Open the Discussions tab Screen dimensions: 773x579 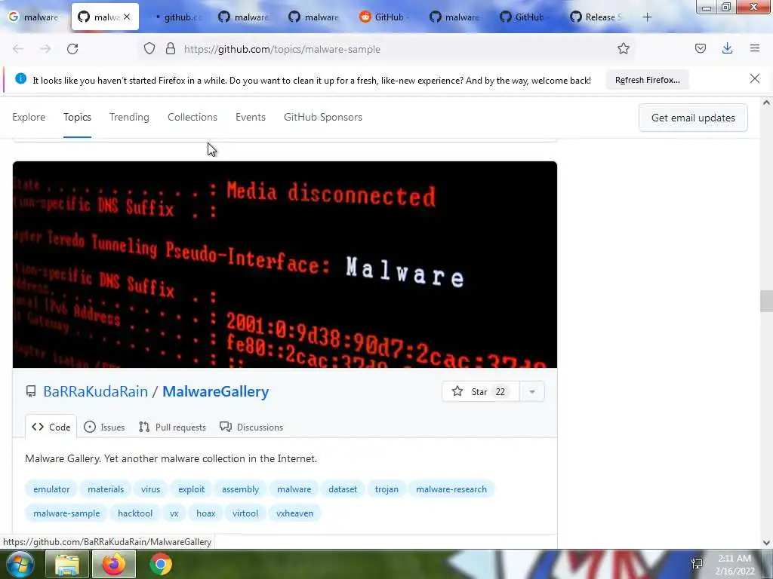pyautogui.click(x=251, y=427)
